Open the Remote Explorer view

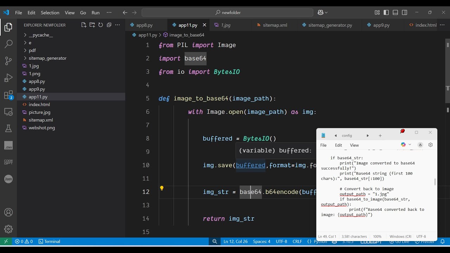(x=8, y=112)
